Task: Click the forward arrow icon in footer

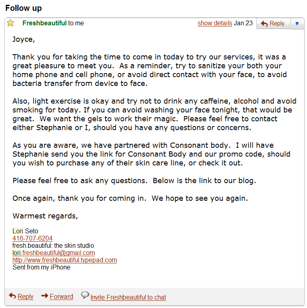Action: coord(45,296)
